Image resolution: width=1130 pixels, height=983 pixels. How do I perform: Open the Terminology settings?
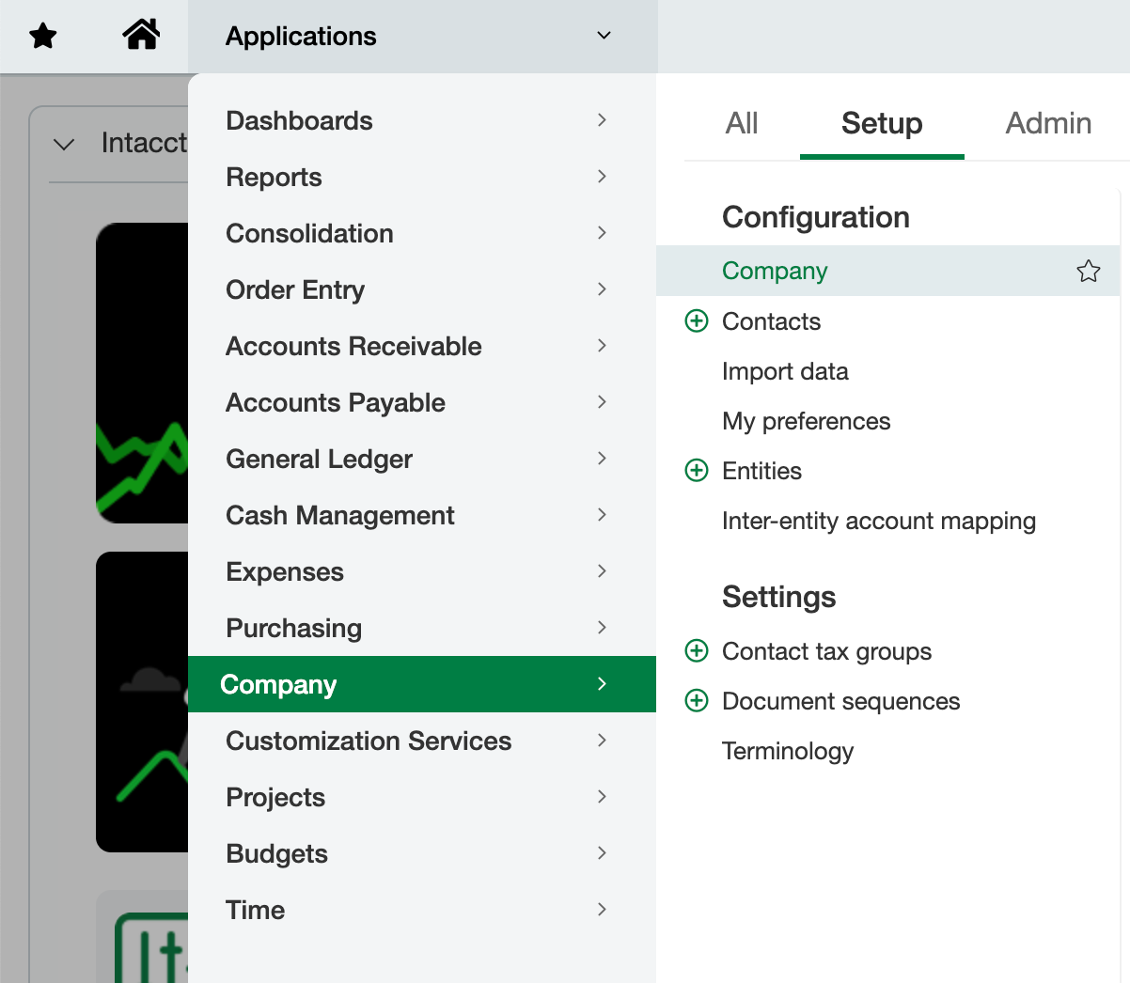[x=788, y=751]
